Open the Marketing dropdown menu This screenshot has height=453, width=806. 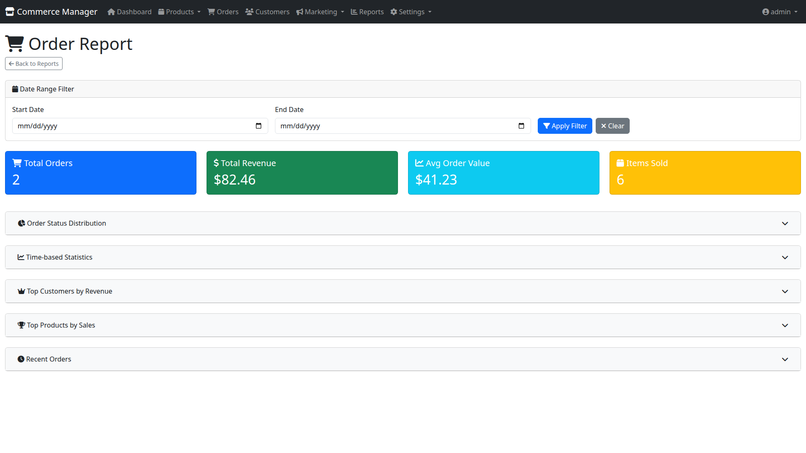320,12
